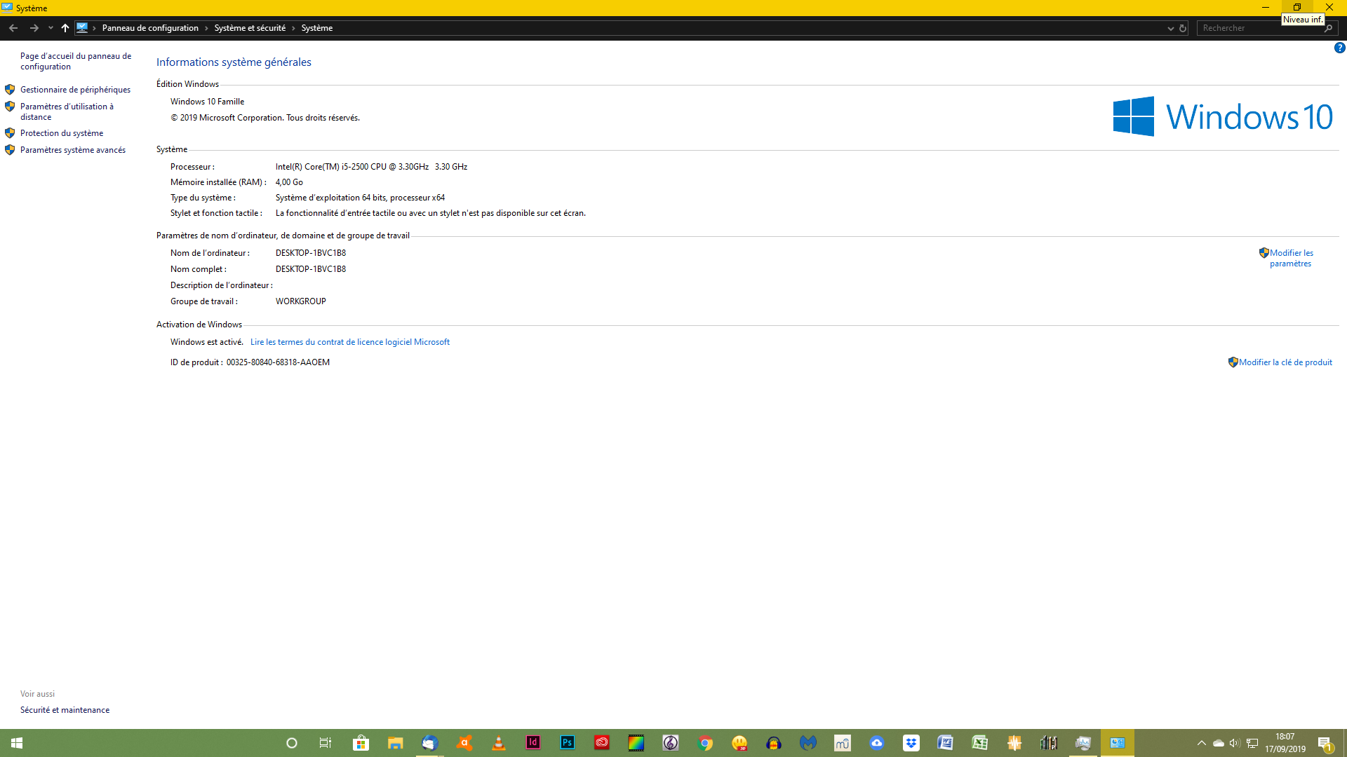Show hidden system tray icons
The height and width of the screenshot is (757, 1347).
click(1201, 743)
